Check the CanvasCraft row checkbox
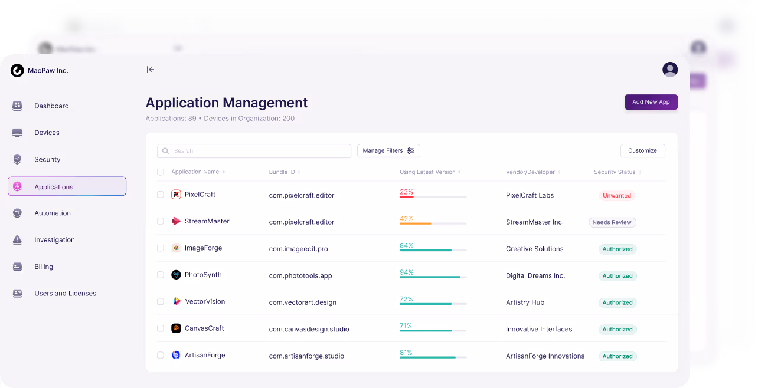Viewport: 758px width, 388px height. click(x=161, y=328)
